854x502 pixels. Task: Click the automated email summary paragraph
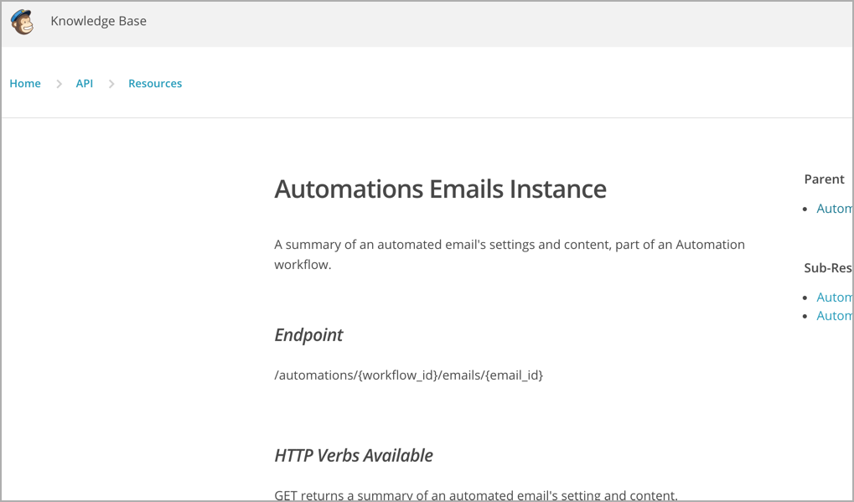click(509, 255)
